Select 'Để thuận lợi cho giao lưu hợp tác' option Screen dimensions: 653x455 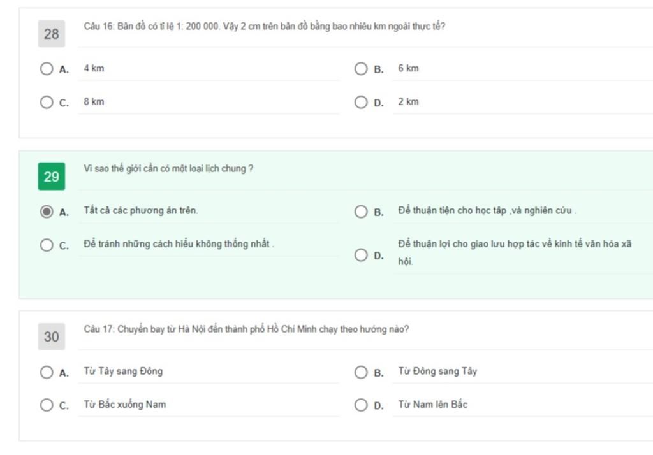click(x=361, y=255)
